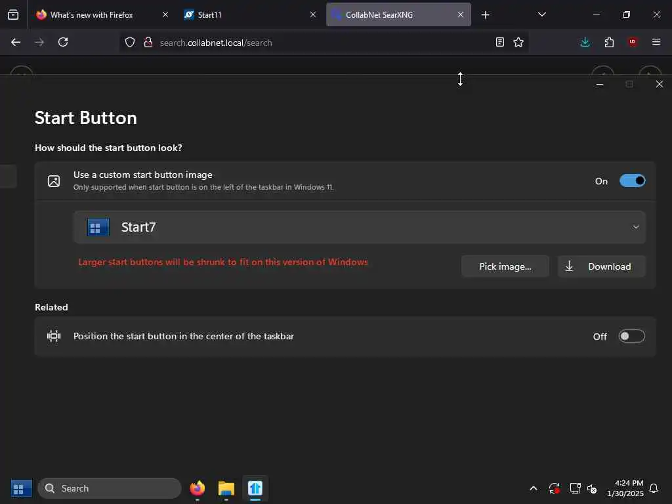The image size is (672, 504).
Task: Click the muted volume tray icon
Action: click(x=593, y=488)
